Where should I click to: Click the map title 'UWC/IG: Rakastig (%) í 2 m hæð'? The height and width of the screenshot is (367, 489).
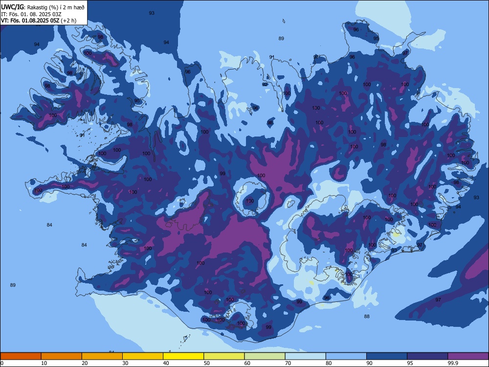(x=43, y=6)
